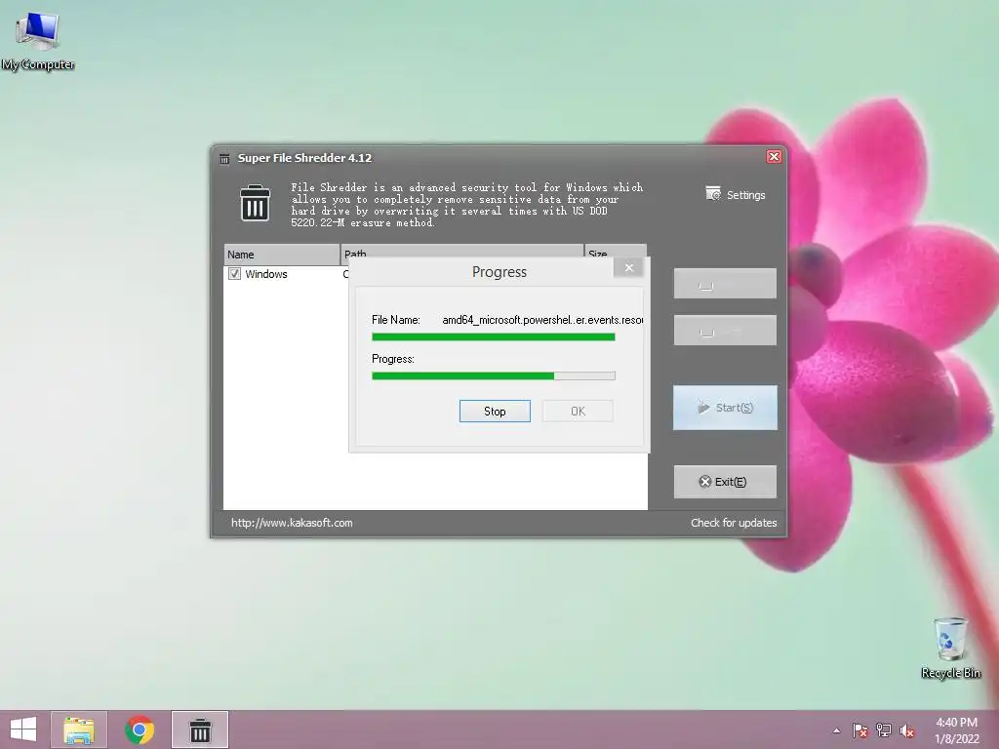Close the Super File Shredder window
This screenshot has height=749, width=999.
click(x=774, y=157)
